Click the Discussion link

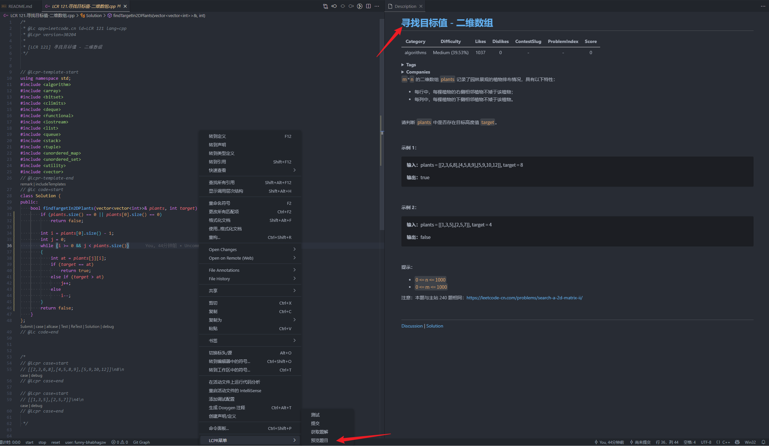(x=412, y=326)
